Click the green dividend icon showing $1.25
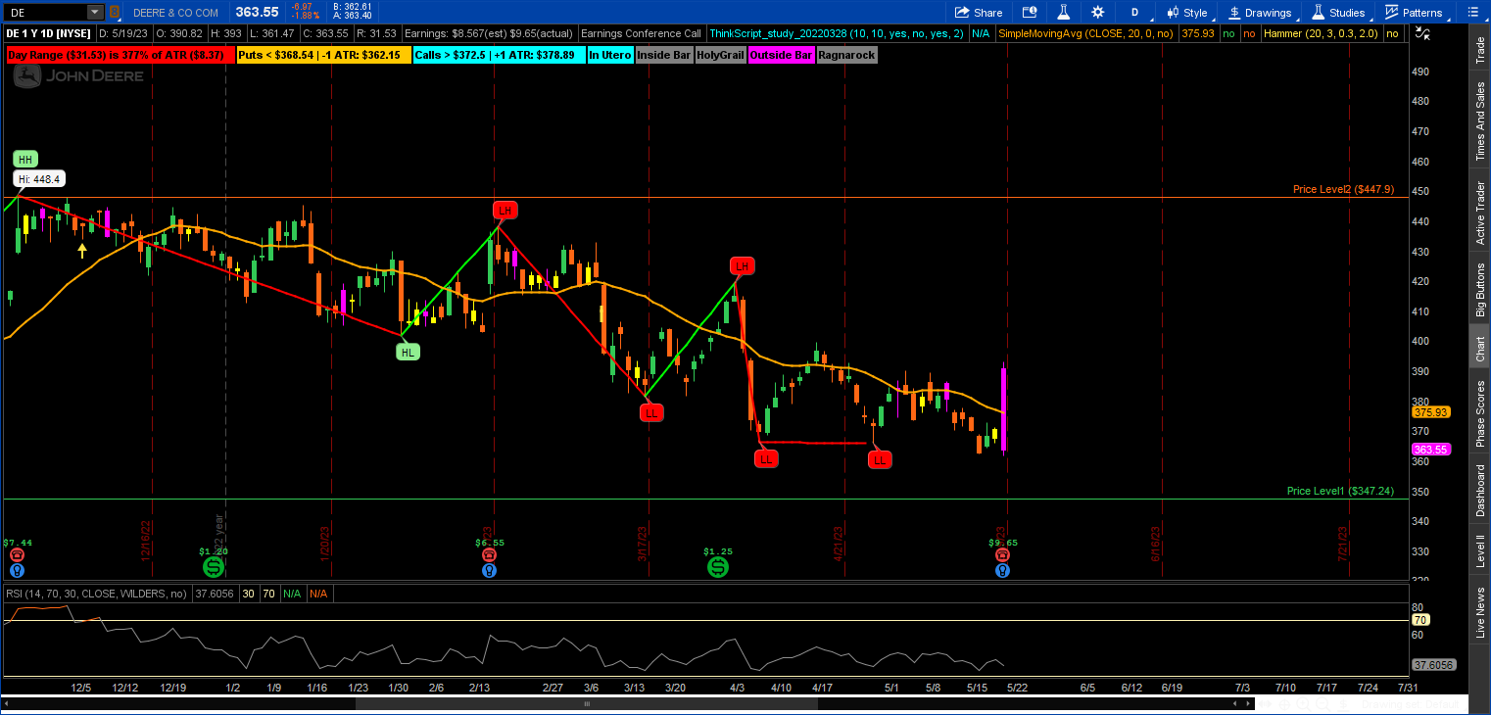 pos(718,567)
